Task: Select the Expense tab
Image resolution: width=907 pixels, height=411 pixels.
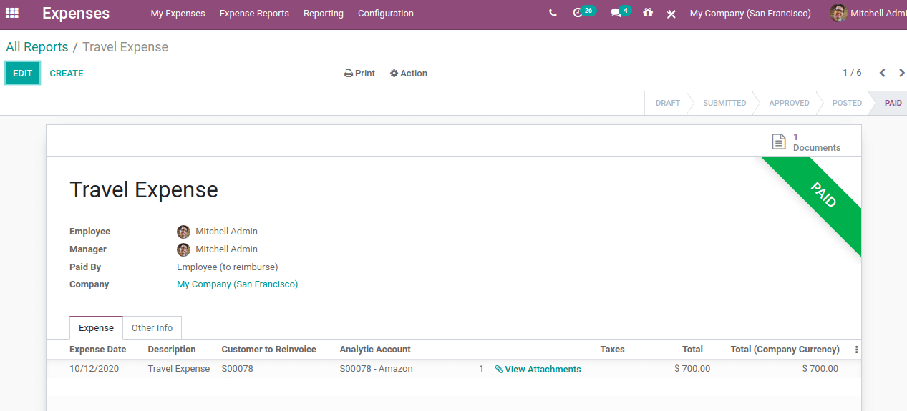Action: tap(96, 327)
